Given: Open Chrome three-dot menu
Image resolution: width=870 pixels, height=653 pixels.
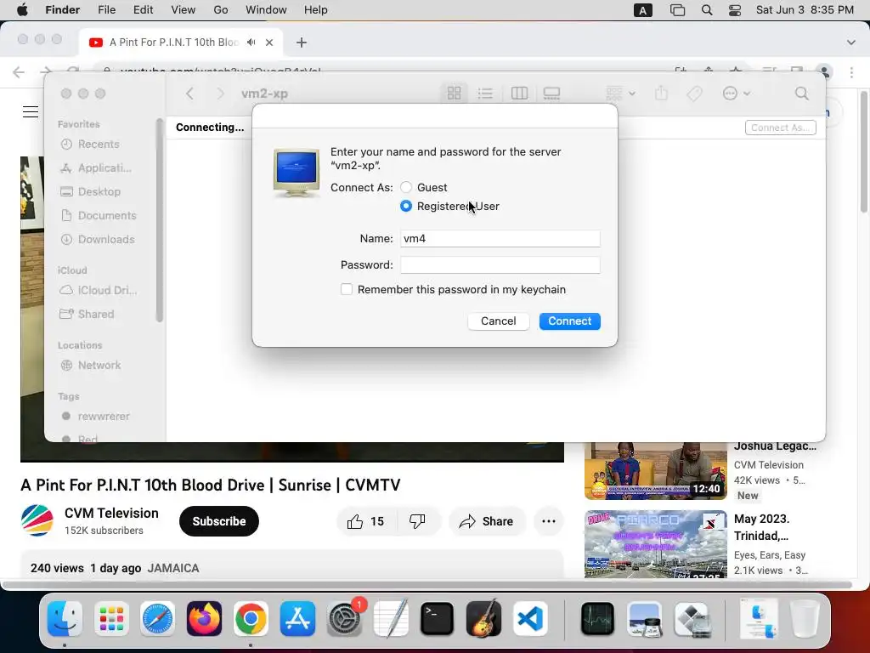Looking at the screenshot, I should click(851, 72).
